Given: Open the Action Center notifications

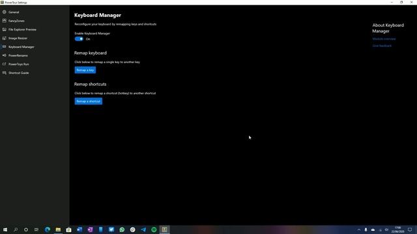Looking at the screenshot, I should 410,229.
